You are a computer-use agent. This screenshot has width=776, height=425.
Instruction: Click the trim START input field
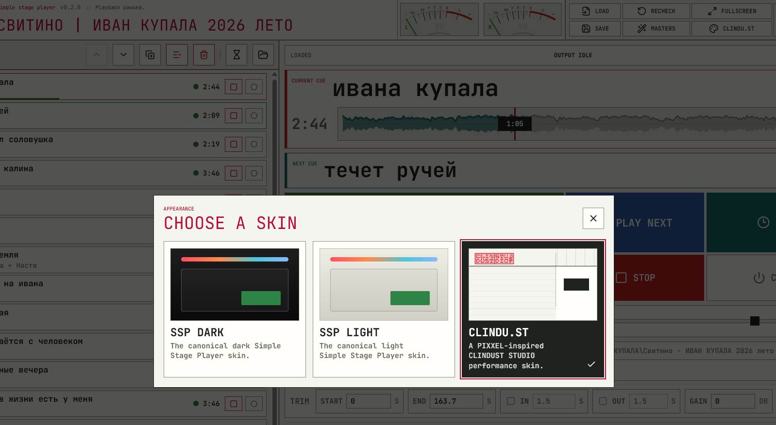click(369, 401)
